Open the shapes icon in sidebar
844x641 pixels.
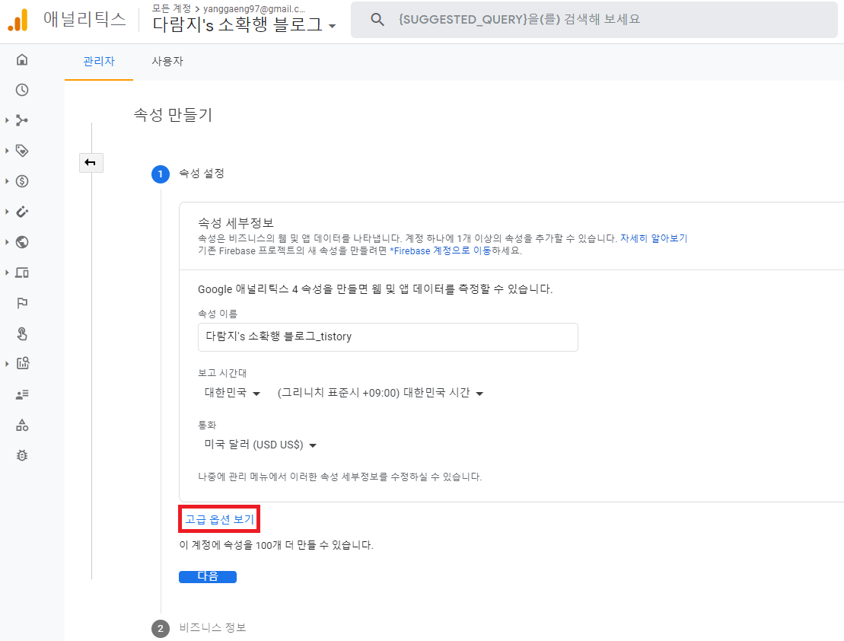(22, 426)
